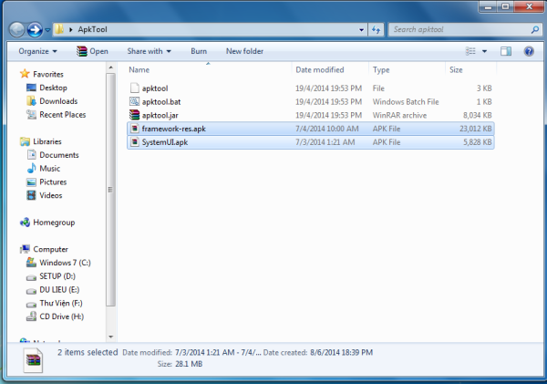The width and height of the screenshot is (547, 384).
Task: Open the Documents library
Action: [x=58, y=155]
